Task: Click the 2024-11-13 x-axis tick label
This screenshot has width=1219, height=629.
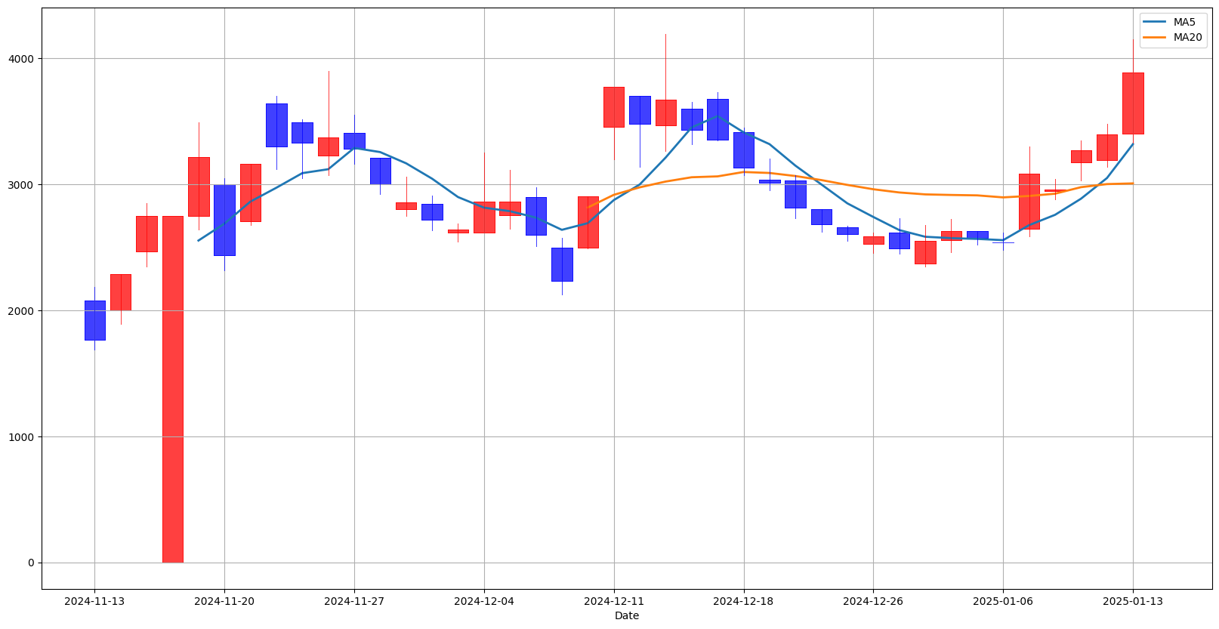Action: pos(94,601)
